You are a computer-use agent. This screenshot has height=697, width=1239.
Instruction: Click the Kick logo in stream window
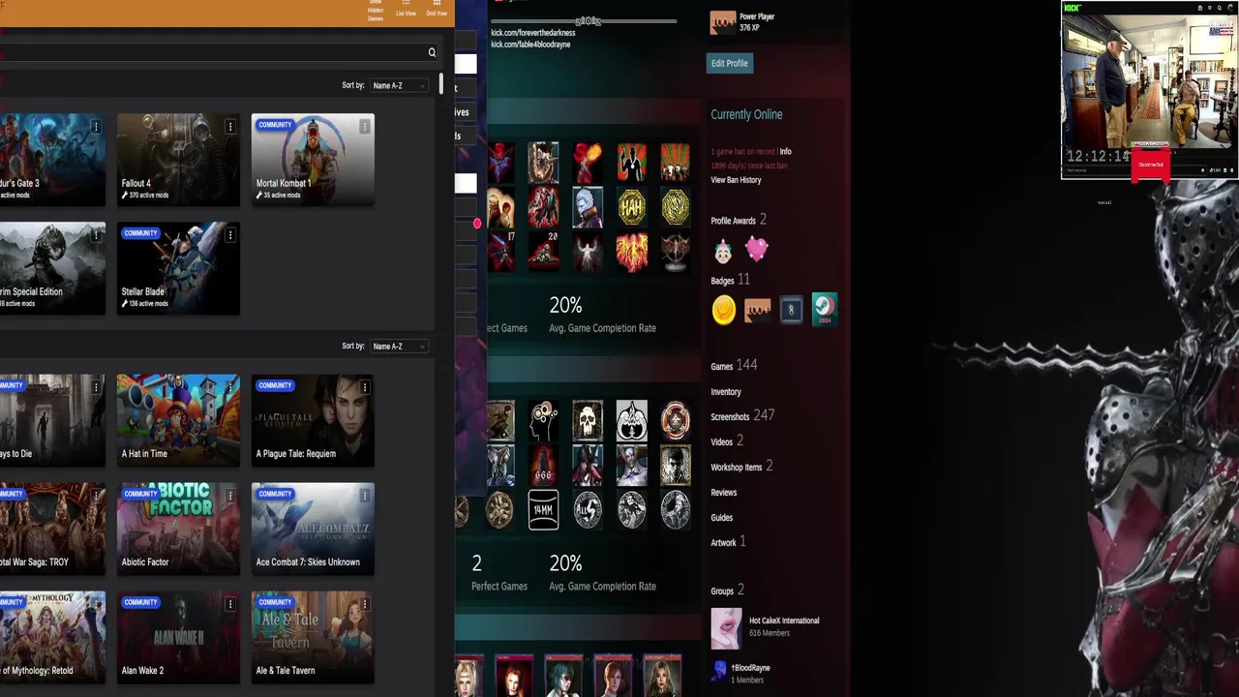coord(1072,8)
